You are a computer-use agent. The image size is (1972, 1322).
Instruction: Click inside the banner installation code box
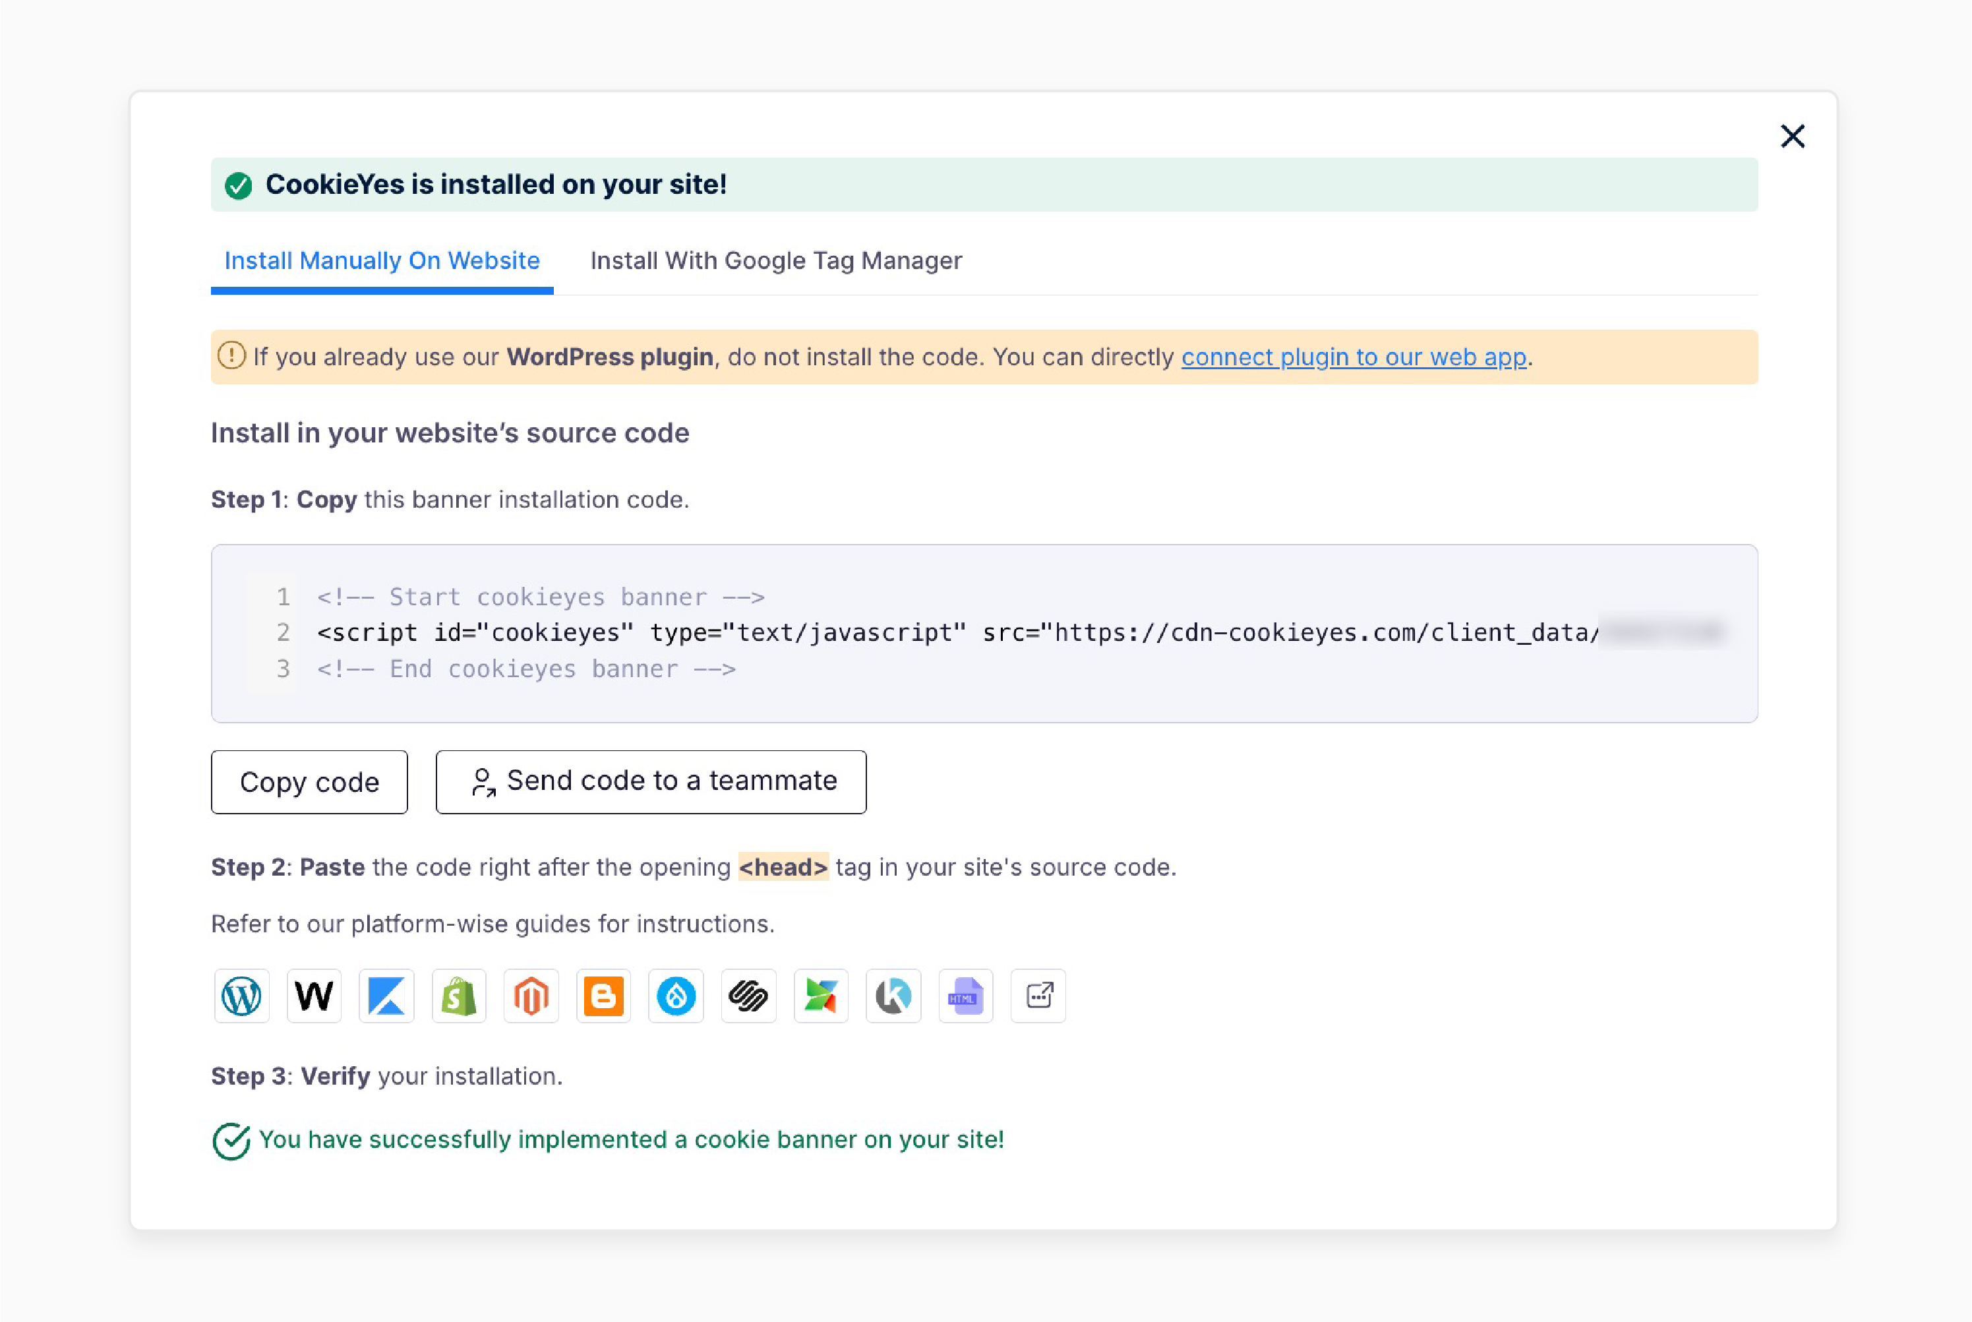pos(985,633)
